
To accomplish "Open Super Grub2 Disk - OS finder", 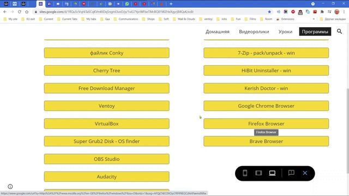I will click(x=107, y=141).
